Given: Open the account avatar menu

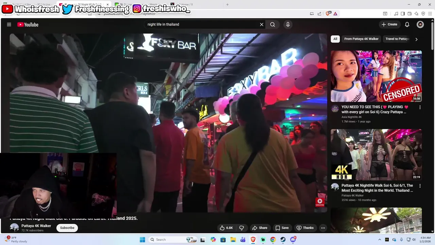Looking at the screenshot, I should coord(420,24).
